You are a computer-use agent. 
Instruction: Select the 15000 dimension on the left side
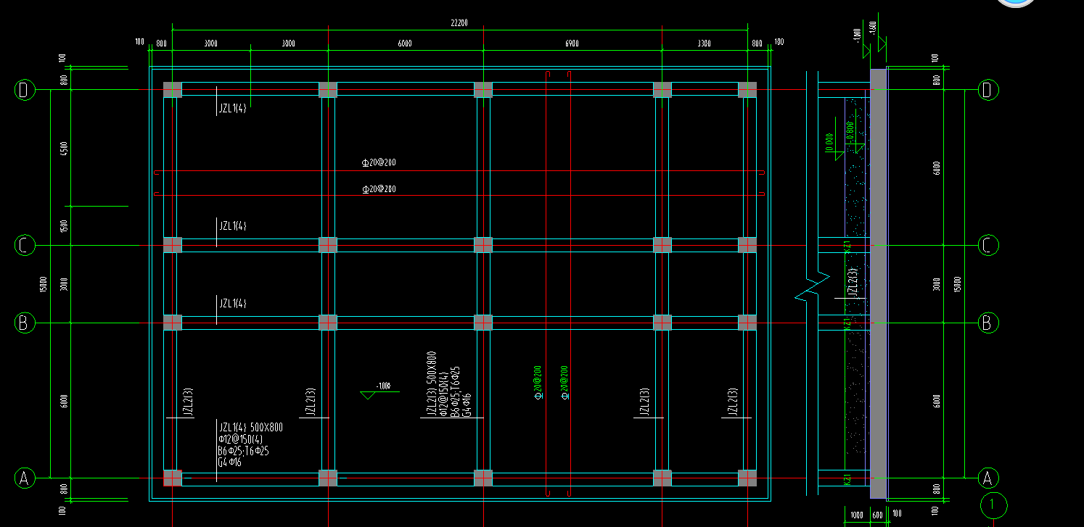tap(44, 284)
